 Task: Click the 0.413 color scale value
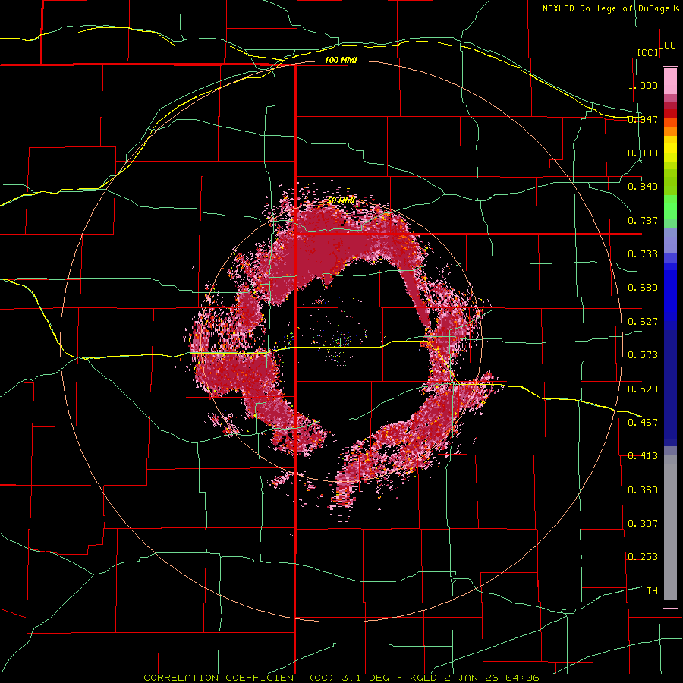[643, 456]
